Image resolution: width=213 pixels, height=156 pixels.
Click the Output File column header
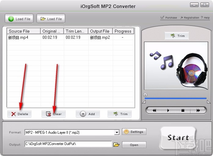pos(100,31)
